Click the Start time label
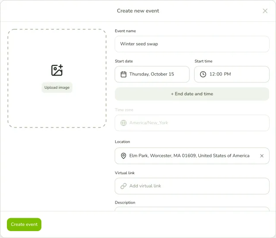Image resolution: width=276 pixels, height=238 pixels. (203, 61)
